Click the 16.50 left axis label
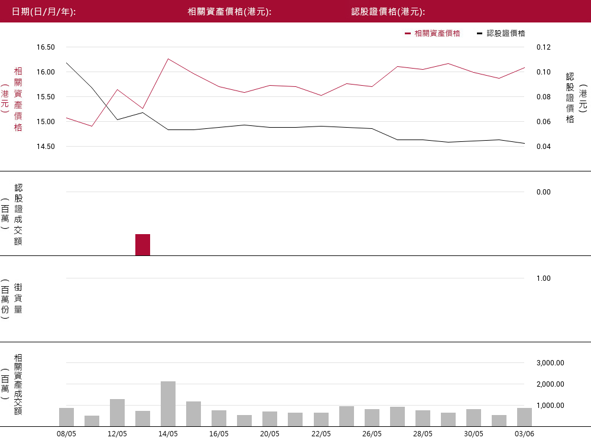591x444 pixels. [46, 47]
